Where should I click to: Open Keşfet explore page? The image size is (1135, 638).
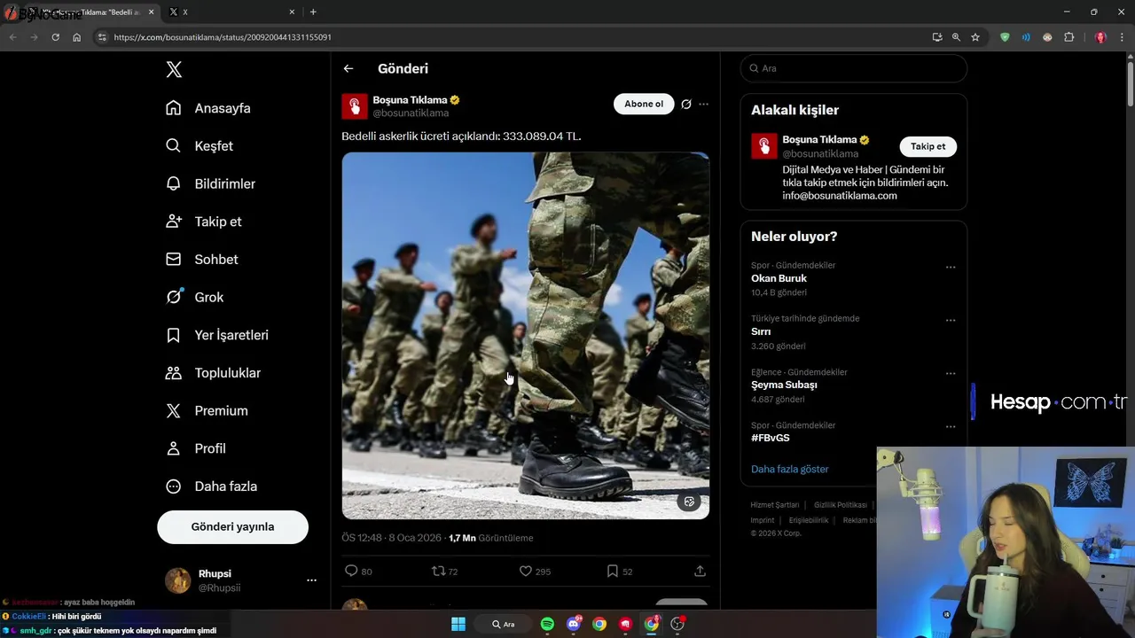(x=200, y=146)
